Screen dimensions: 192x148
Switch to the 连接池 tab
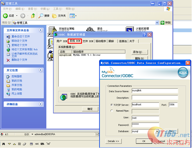click(x=123, y=41)
